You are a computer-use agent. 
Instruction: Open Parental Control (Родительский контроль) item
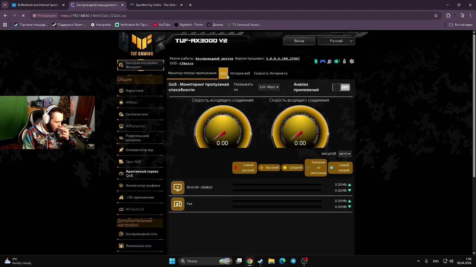140,138
